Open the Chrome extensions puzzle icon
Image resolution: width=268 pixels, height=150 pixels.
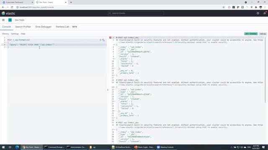point(256,7)
